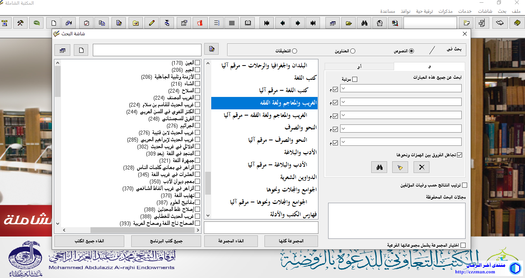Click the جميع كتب البرنامج button
Viewport: 525px width, 278px height.
(166, 241)
